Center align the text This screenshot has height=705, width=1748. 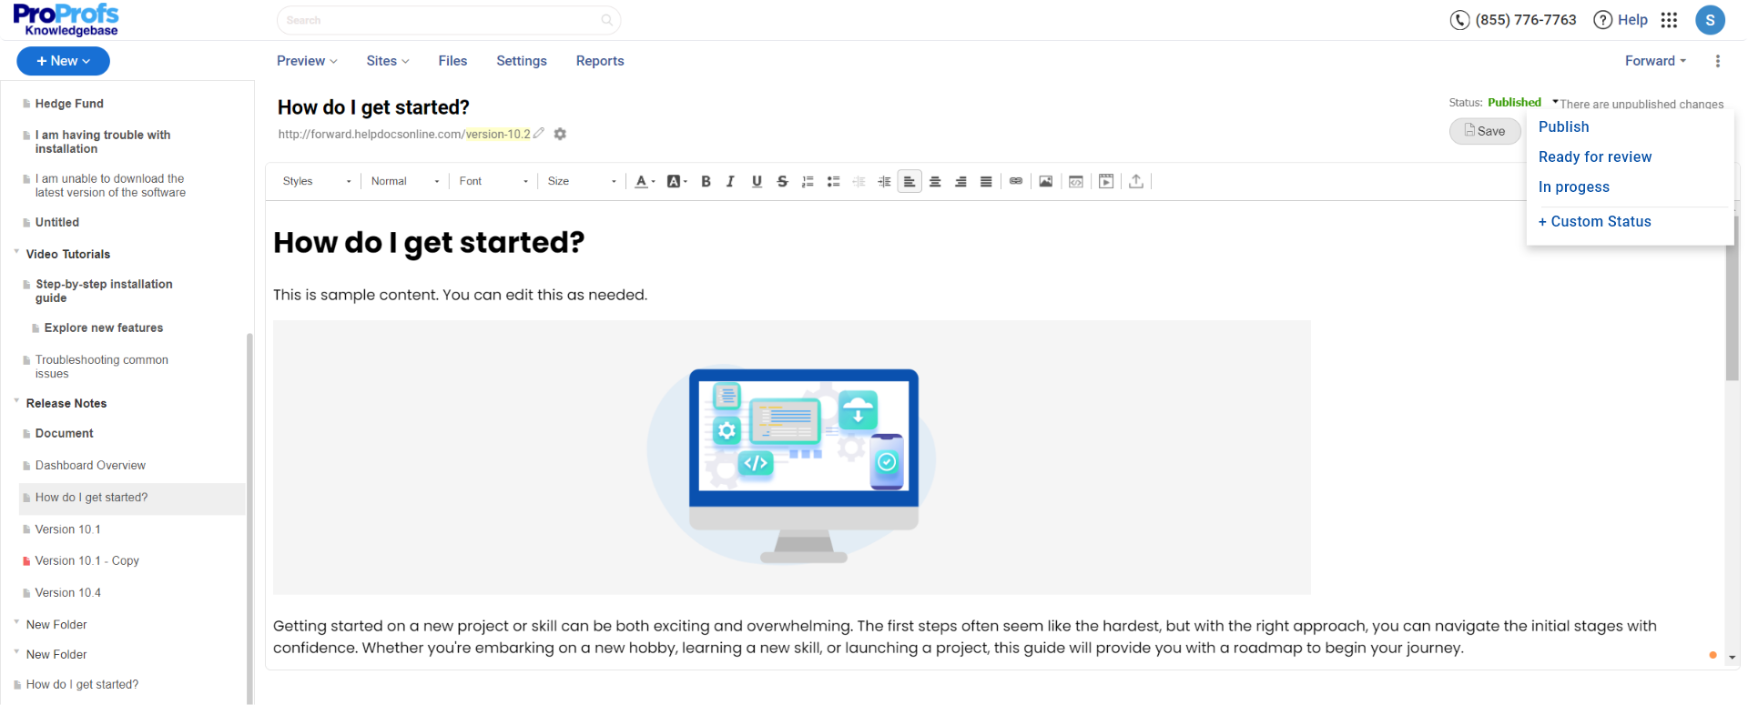click(x=935, y=181)
